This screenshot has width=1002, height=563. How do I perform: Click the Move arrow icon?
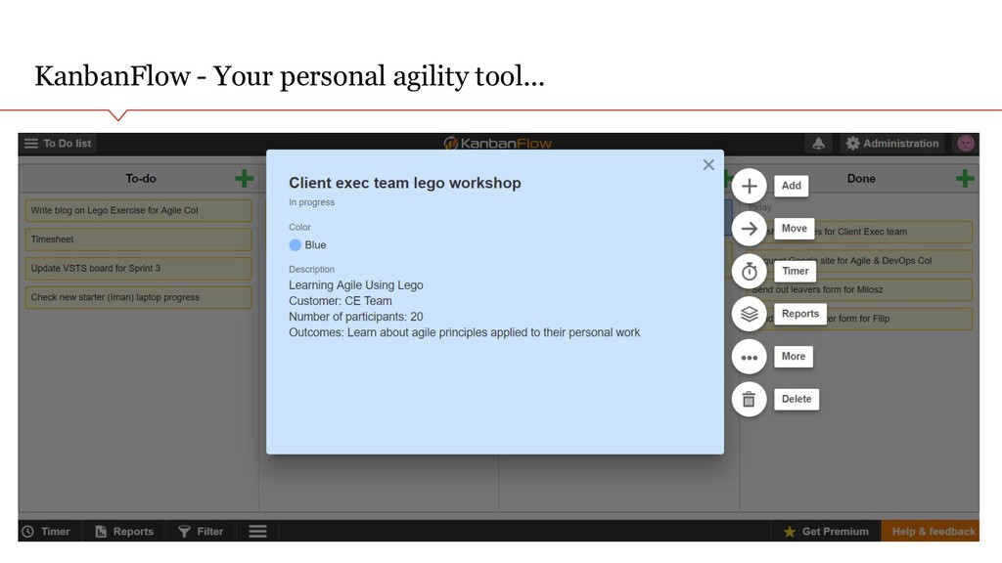749,229
